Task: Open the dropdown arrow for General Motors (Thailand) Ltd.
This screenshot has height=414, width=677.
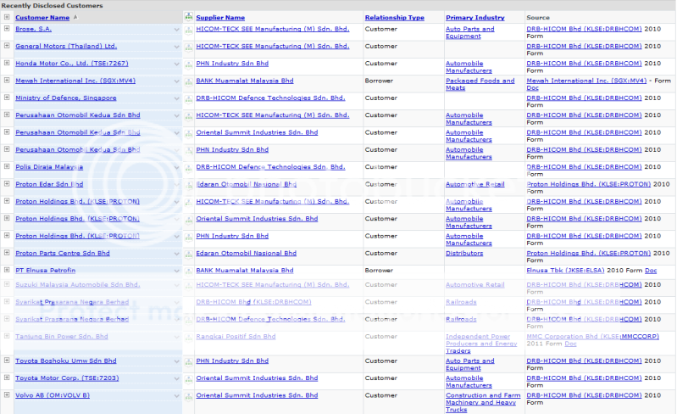Action: (177, 47)
